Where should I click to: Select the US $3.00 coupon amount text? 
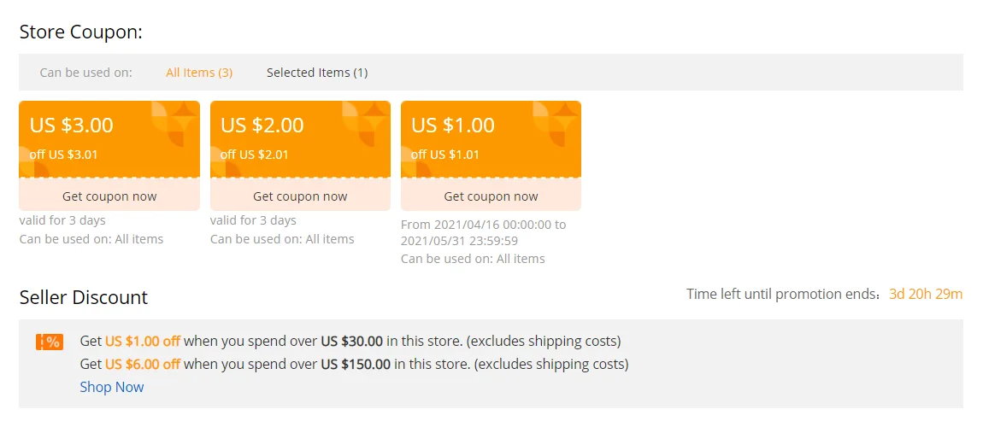click(72, 125)
